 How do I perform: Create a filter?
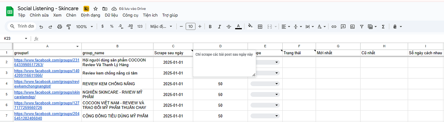click(x=361, y=27)
